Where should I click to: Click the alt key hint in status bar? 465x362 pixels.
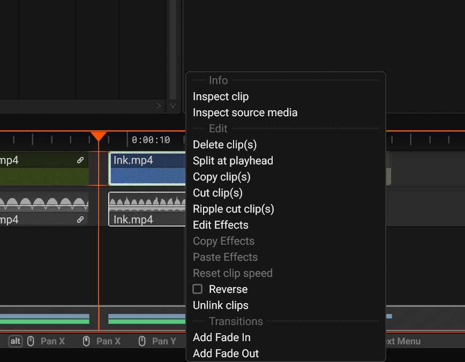16,341
